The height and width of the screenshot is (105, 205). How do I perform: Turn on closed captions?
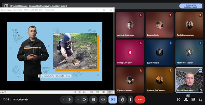click(x=93, y=100)
